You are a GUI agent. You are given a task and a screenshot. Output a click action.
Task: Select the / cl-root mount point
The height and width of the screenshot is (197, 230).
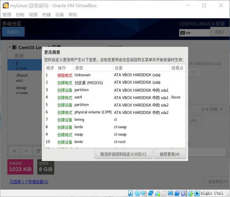click(25, 65)
